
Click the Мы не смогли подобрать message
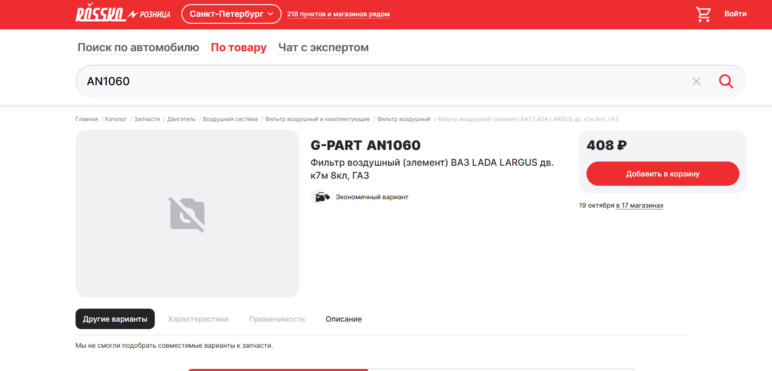(x=174, y=345)
